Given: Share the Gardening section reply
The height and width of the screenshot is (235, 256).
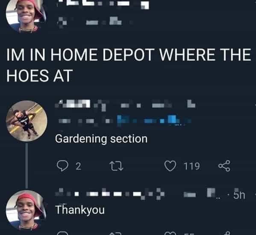Looking at the screenshot, I should coord(224,166).
